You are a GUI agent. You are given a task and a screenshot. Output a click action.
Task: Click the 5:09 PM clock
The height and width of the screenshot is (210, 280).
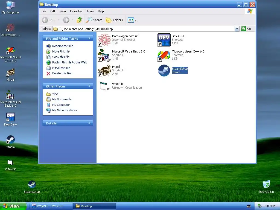click(270, 206)
